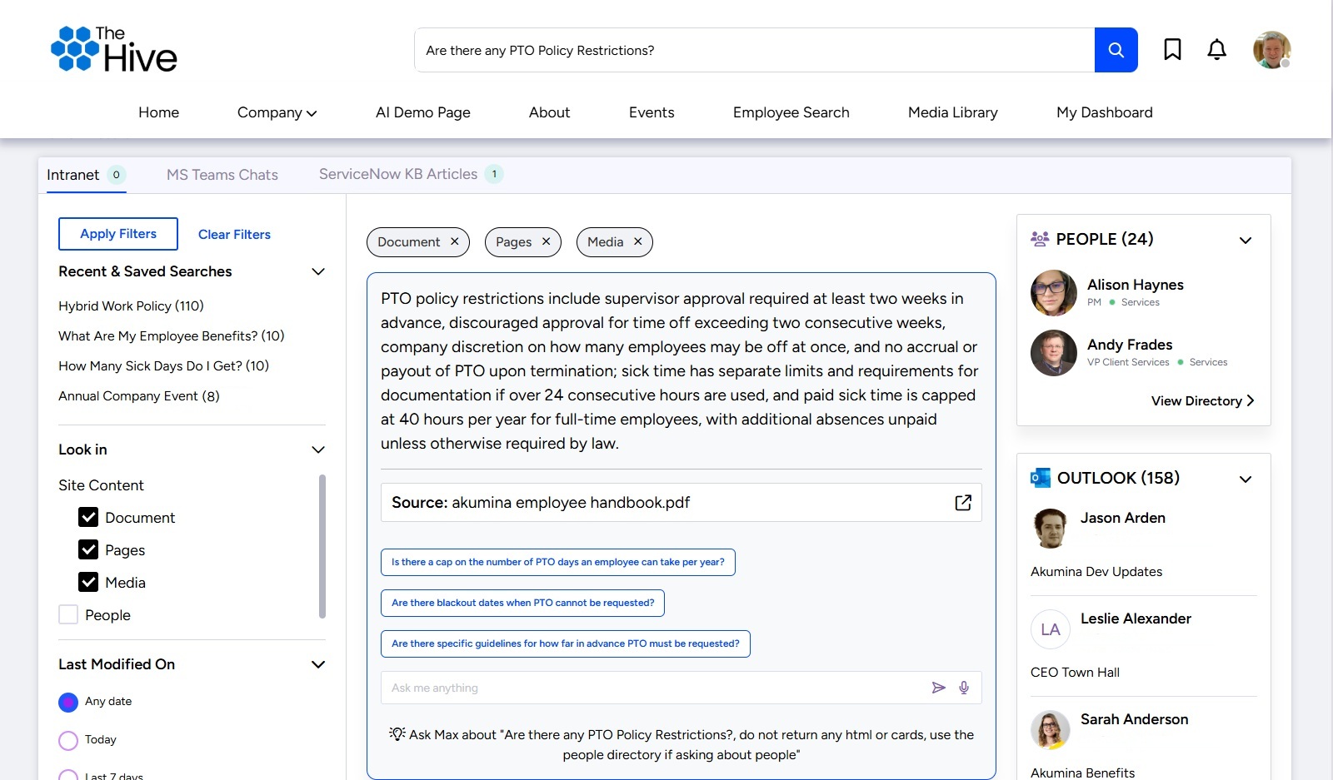Click the profile avatar picture
This screenshot has height=780, width=1333.
click(1272, 50)
